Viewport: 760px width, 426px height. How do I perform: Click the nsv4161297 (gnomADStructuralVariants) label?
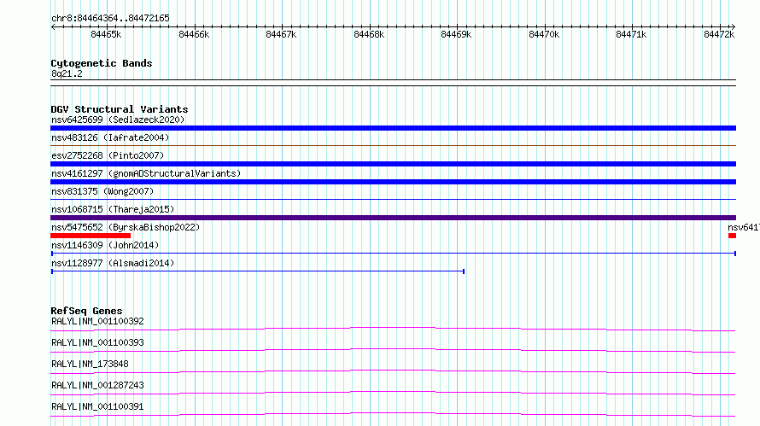tap(146, 173)
